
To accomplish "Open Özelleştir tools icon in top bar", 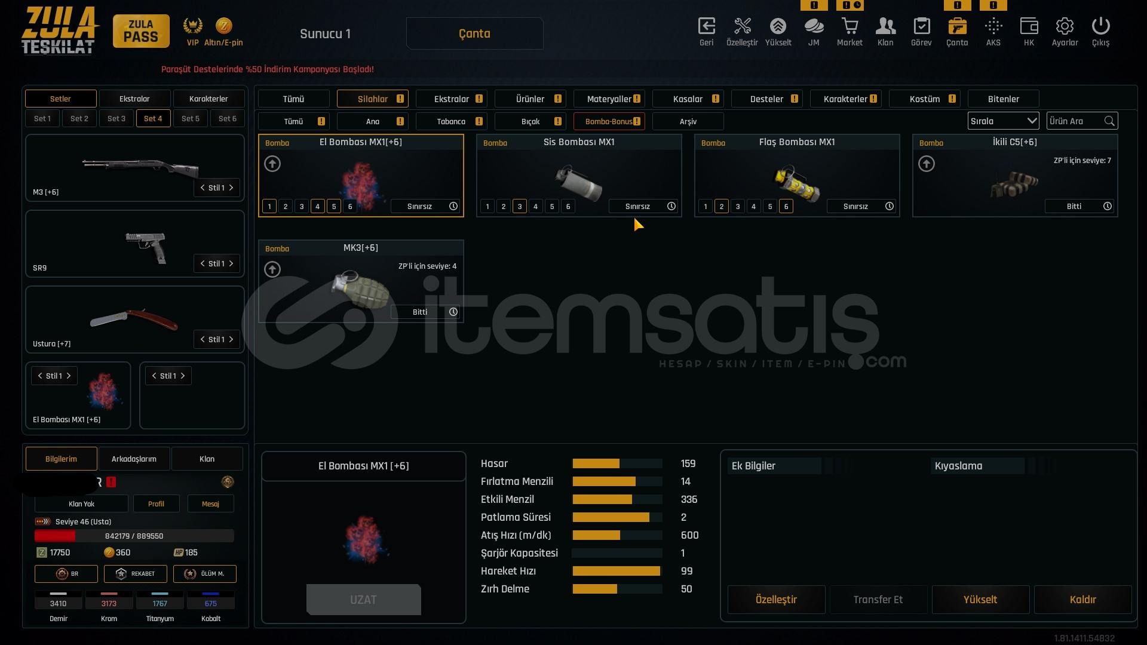I will tap(742, 27).
